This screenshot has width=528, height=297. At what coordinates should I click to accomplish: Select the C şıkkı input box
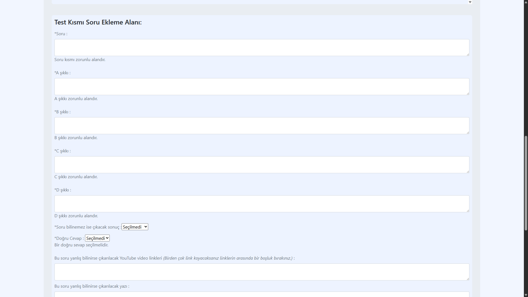pos(262,165)
